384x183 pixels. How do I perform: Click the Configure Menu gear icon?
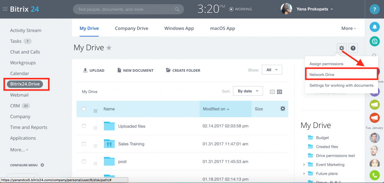click(x=42, y=165)
